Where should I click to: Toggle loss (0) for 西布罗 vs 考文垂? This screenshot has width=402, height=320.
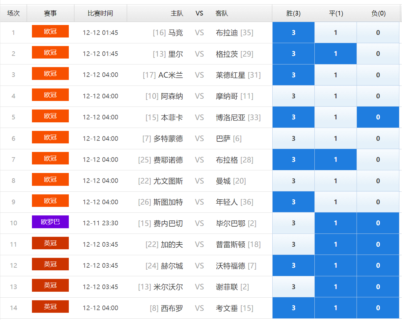pos(378,308)
